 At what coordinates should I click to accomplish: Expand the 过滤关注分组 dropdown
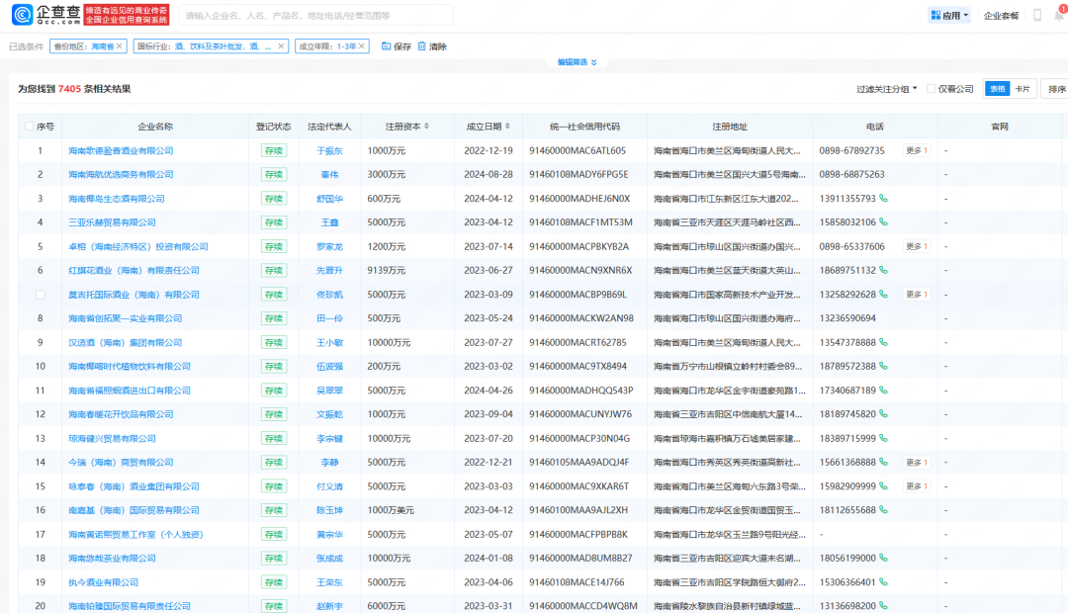pos(886,89)
